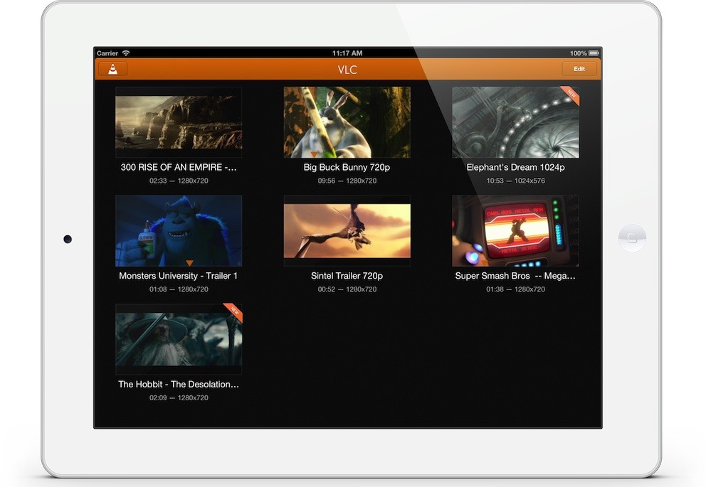Select the title 'Super Smash Bros -- Mega...'
The image size is (706, 487).
(515, 276)
